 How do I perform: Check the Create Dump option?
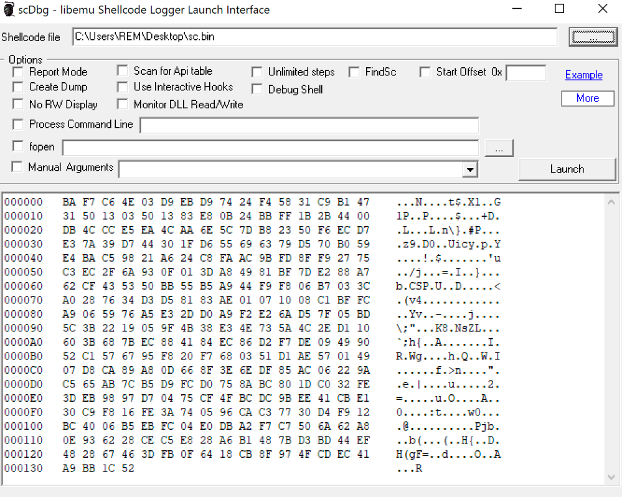pyautogui.click(x=18, y=87)
